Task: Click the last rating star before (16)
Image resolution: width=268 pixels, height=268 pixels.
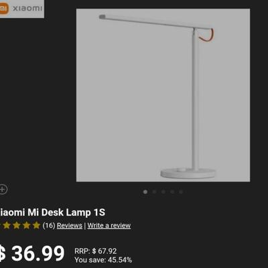Action: [36, 226]
